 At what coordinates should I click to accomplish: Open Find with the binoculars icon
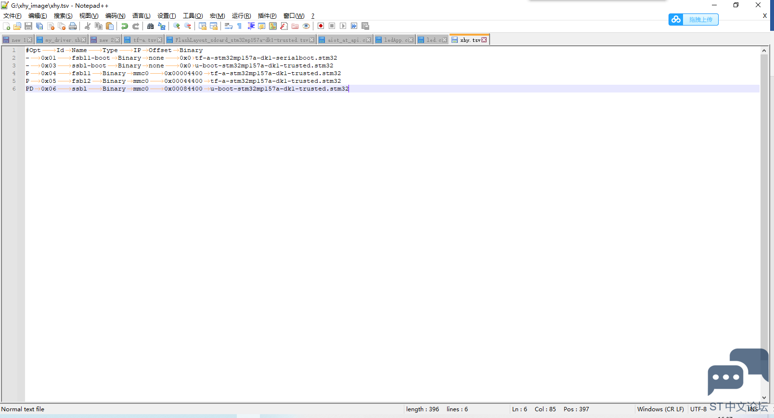tap(151, 26)
